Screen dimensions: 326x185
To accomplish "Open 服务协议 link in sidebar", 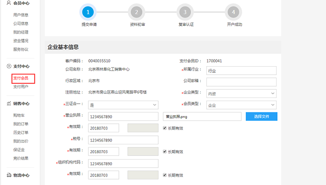I will 21,49.
